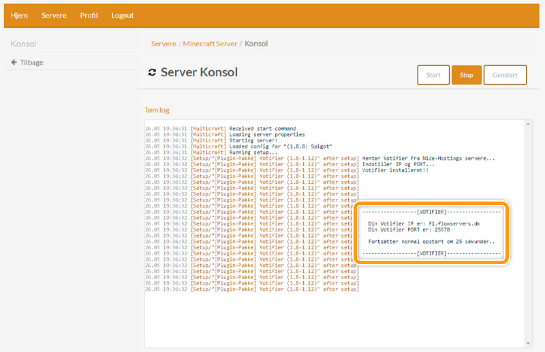Image resolution: width=545 pixels, height=352 pixels.
Task: Restart server using Genstart button
Action: (505, 75)
